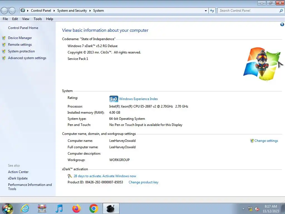Click the network tray icon

250,209
